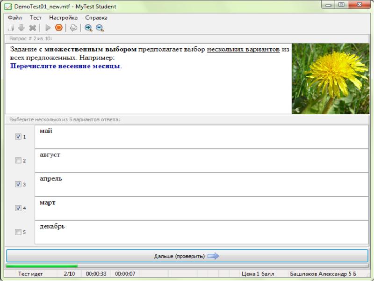Viewport: 374px width, 281px height.
Task: Click the gray speech bubble toolbar icon
Action: pos(74,28)
